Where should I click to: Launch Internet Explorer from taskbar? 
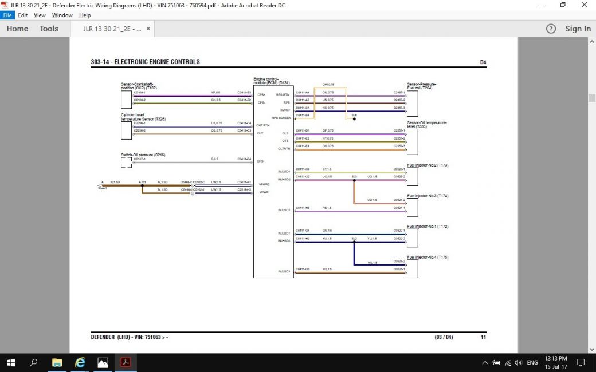point(80,362)
